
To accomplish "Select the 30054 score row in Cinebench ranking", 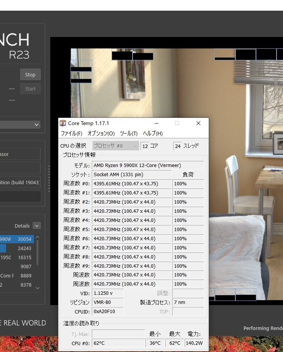I will tap(17, 239).
